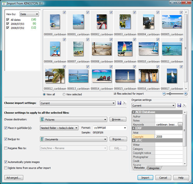Switch to the Categories tab
This screenshot has height=184, width=193.
pos(153,168)
